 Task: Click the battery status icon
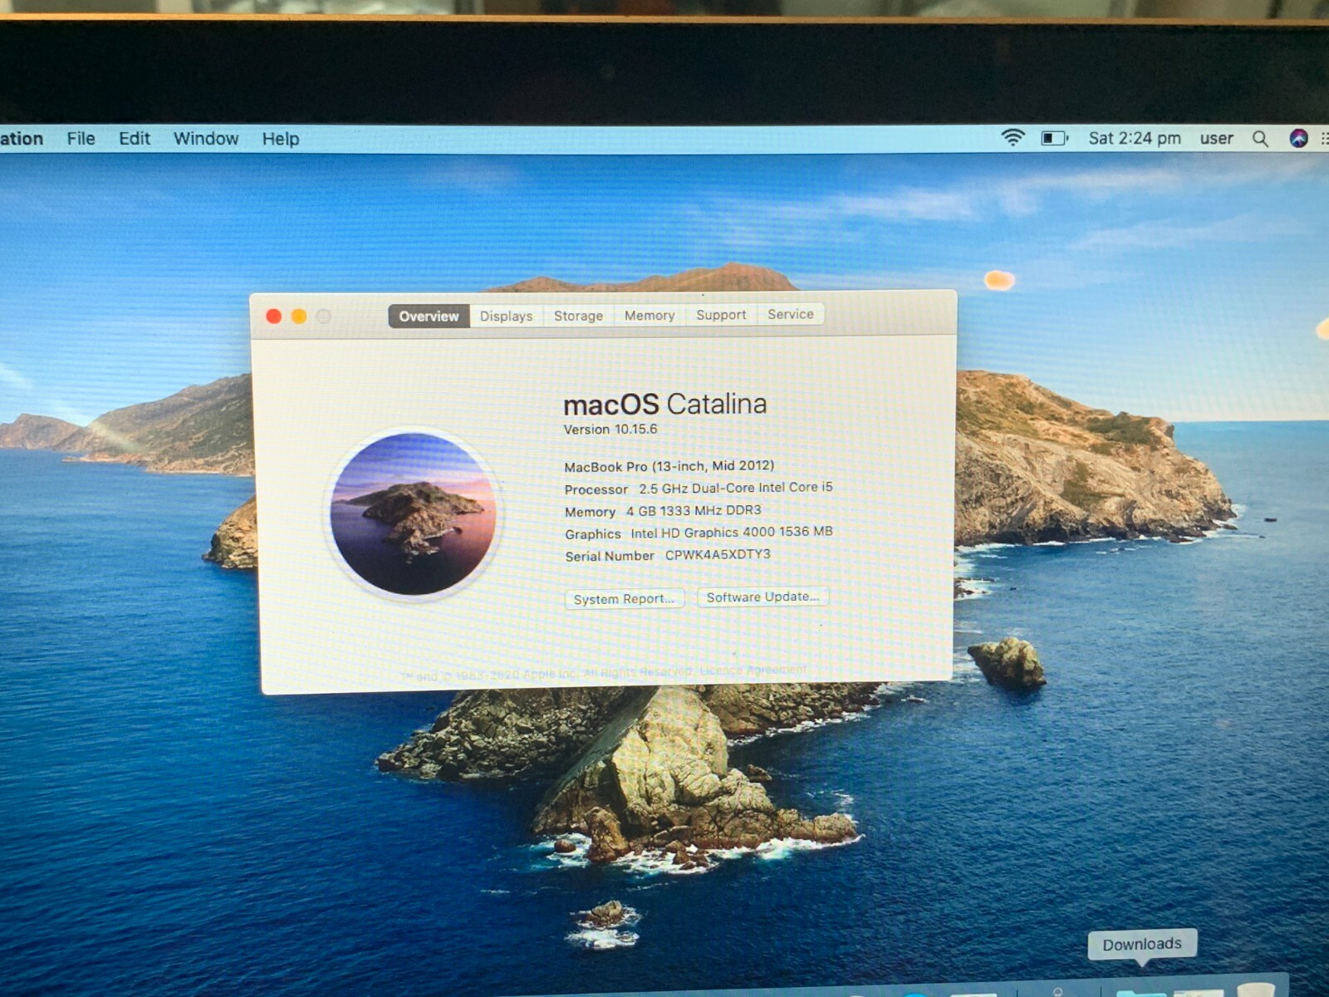pyautogui.click(x=1055, y=138)
